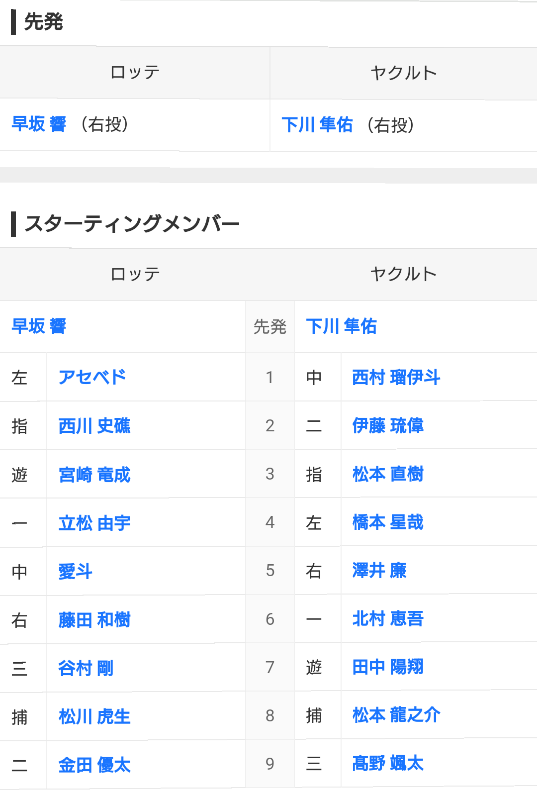Open 下川 隼佑 link in starting members table
This screenshot has width=537, height=798.
pyautogui.click(x=342, y=326)
